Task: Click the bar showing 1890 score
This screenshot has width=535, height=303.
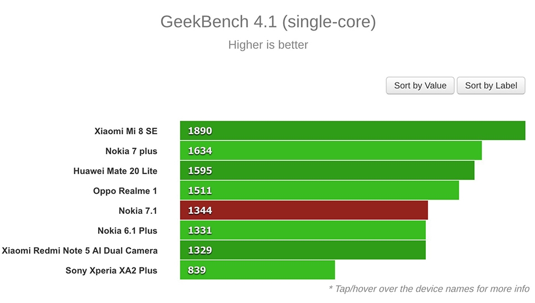Action: click(x=353, y=130)
